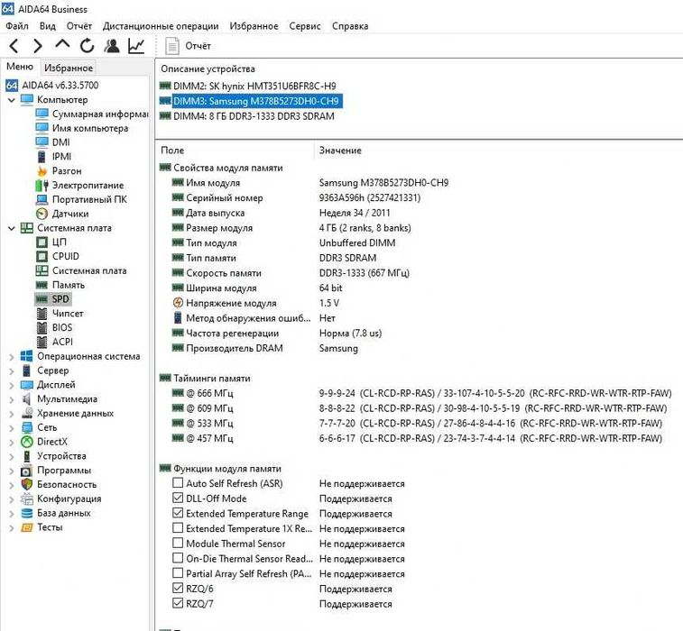Open Безопасность shield icon
683x631 pixels.
[27, 484]
